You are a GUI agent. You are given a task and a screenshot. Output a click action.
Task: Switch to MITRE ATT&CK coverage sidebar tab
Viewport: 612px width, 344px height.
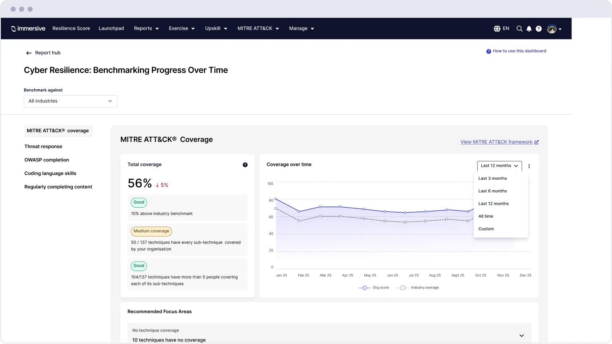(58, 131)
